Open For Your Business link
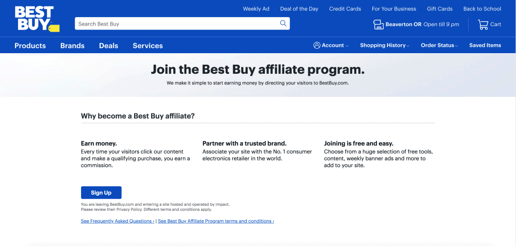Viewport: 516px width, 246px height. [x=394, y=9]
